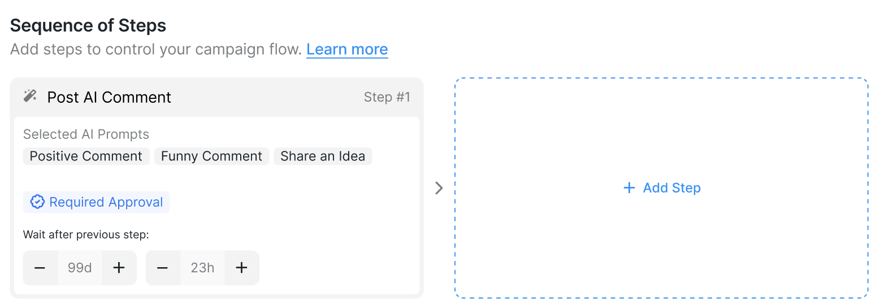Click the plus icon in the Add Step box
The image size is (876, 305).
point(629,188)
